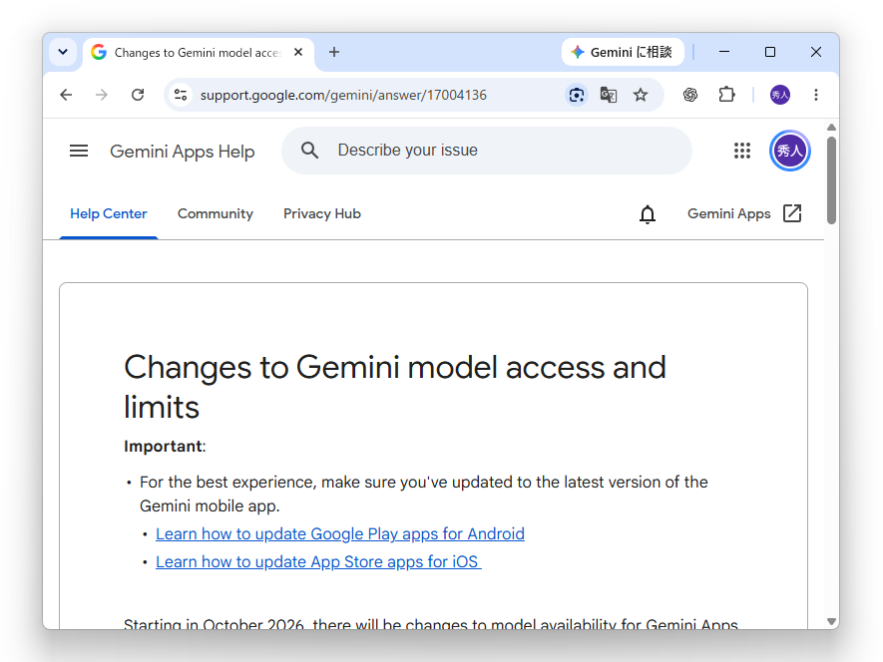
Task: Click the address bar URL
Action: (x=343, y=95)
